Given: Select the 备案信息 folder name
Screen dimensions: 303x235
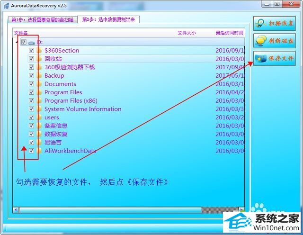Looking at the screenshot, I should (56, 126).
